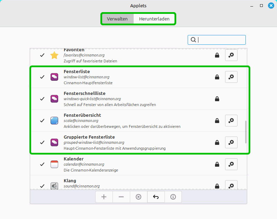Click the plus add-applet button
Image resolution: width=277 pixels, height=219 pixels.
tap(104, 197)
